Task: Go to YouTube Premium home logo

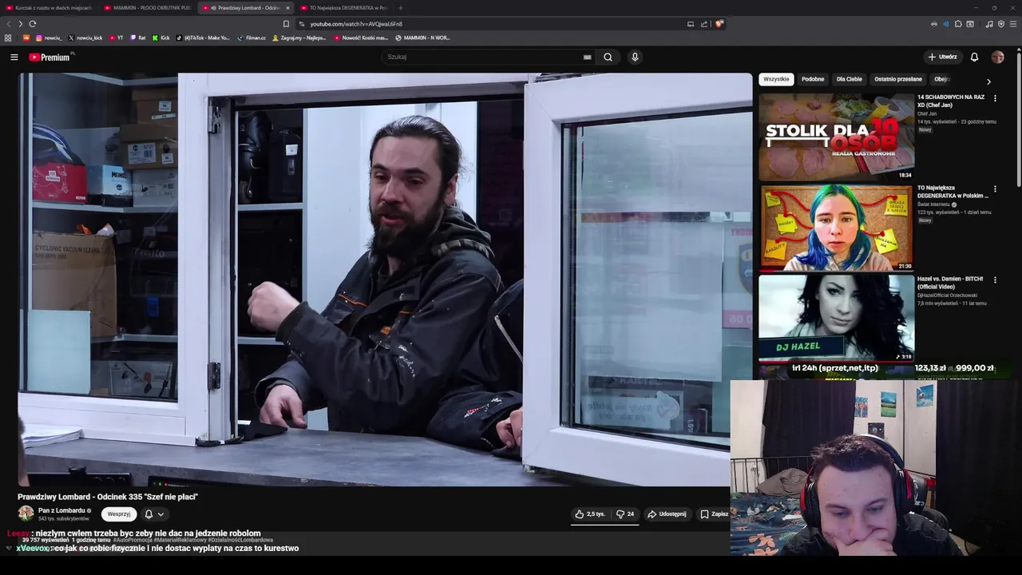Action: pyautogui.click(x=50, y=57)
